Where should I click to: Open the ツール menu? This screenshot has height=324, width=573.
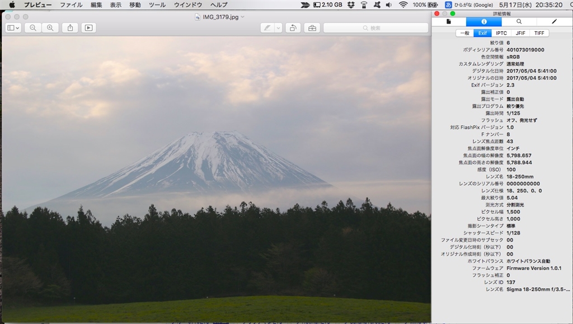(x=157, y=4)
